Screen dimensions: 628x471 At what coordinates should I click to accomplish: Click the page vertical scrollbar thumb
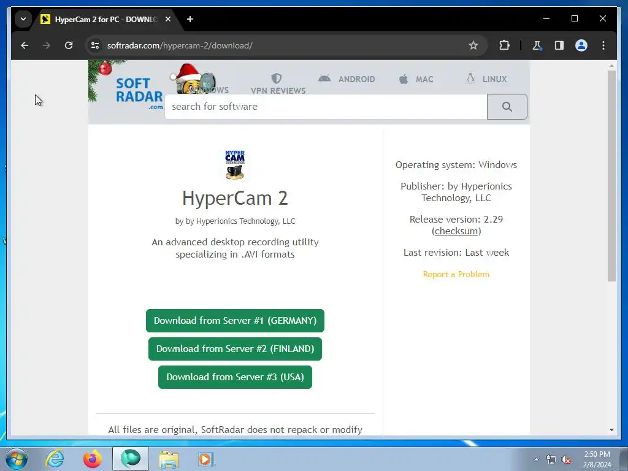coord(611,175)
